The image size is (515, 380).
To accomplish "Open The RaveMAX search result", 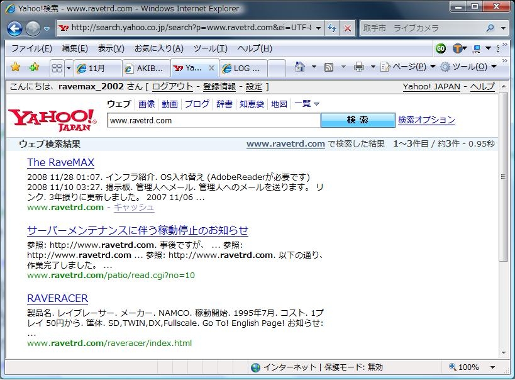I will pos(61,162).
